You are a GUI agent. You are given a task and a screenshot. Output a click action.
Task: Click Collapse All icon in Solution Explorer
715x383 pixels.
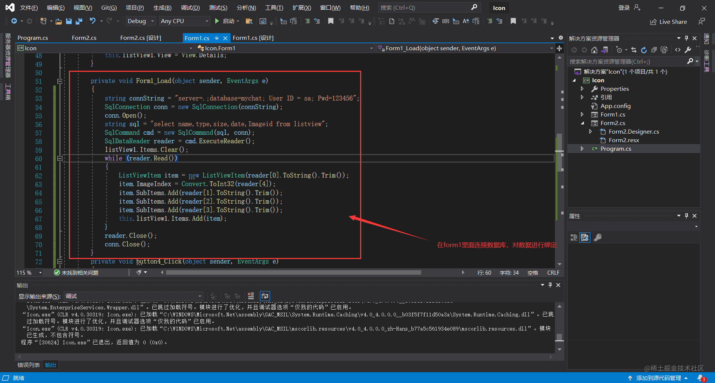point(654,50)
